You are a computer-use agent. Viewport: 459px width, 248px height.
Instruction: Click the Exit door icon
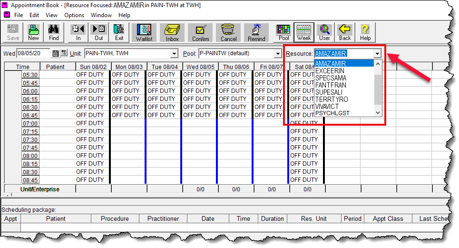tap(119, 32)
